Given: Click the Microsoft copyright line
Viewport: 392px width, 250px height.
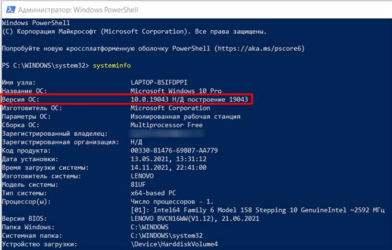Looking at the screenshot, I should click(134, 31).
